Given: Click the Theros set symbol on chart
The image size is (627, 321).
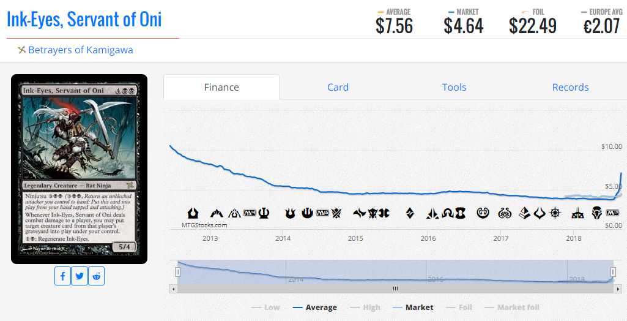Looking at the screenshot, I should 264,213.
